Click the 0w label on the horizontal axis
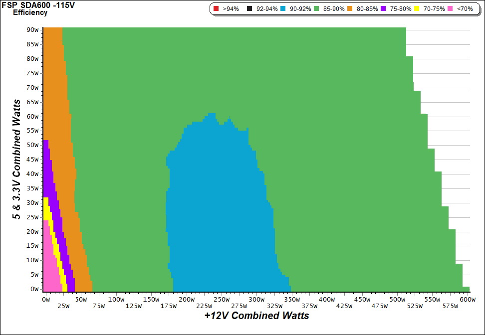The width and height of the screenshot is (485, 335). [46, 300]
